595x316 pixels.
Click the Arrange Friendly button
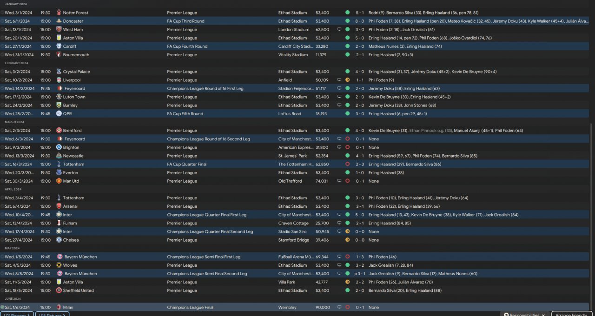571,314
